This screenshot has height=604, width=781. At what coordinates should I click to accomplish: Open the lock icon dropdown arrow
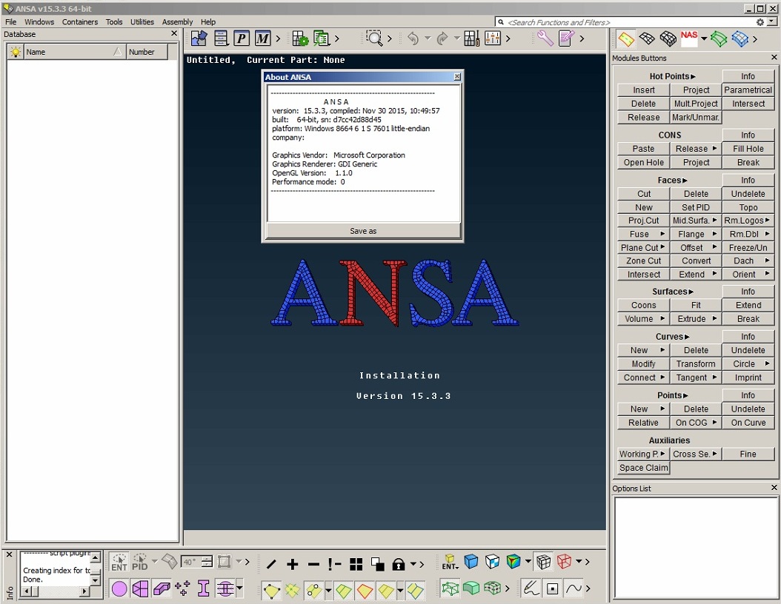point(413,564)
